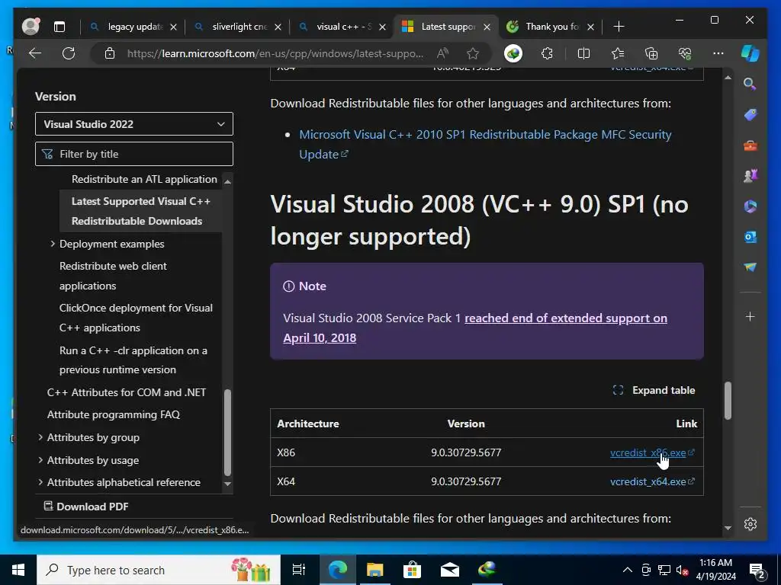This screenshot has height=585, width=781.
Task: Open the Favorites list icon
Action: [618, 53]
